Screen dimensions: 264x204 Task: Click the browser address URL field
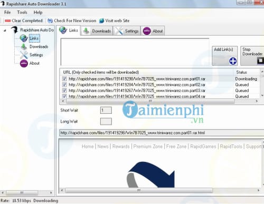(162, 133)
